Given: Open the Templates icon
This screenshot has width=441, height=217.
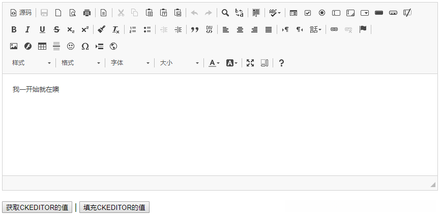Looking at the screenshot, I should 103,13.
